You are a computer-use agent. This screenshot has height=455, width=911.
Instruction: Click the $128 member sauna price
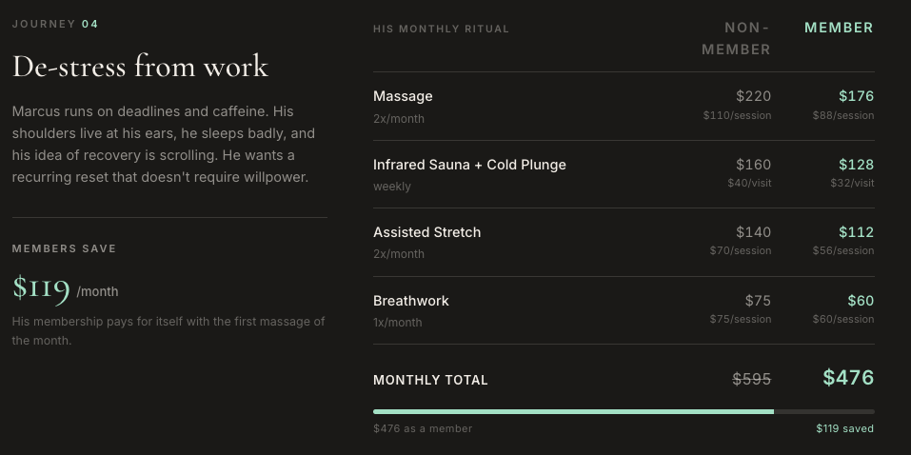point(857,165)
